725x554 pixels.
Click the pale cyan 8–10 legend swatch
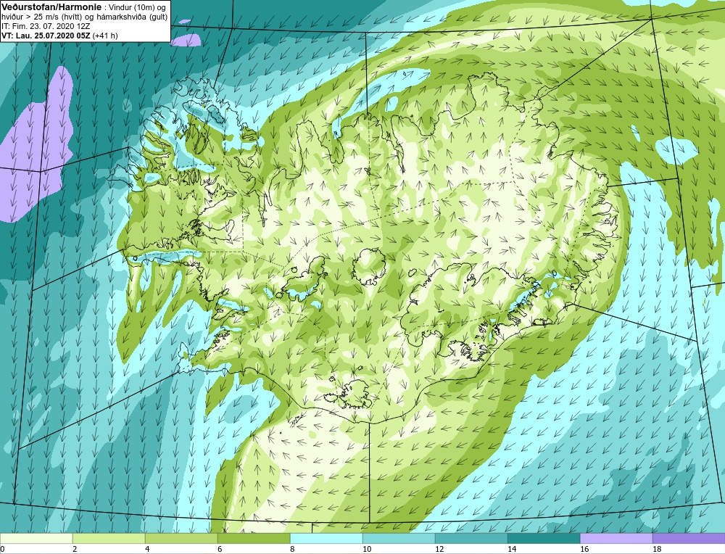point(326,538)
